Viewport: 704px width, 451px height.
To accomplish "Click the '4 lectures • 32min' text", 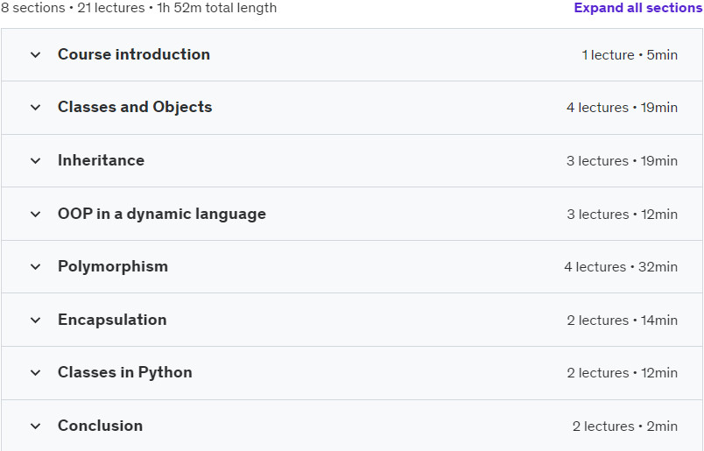I will 621,267.
